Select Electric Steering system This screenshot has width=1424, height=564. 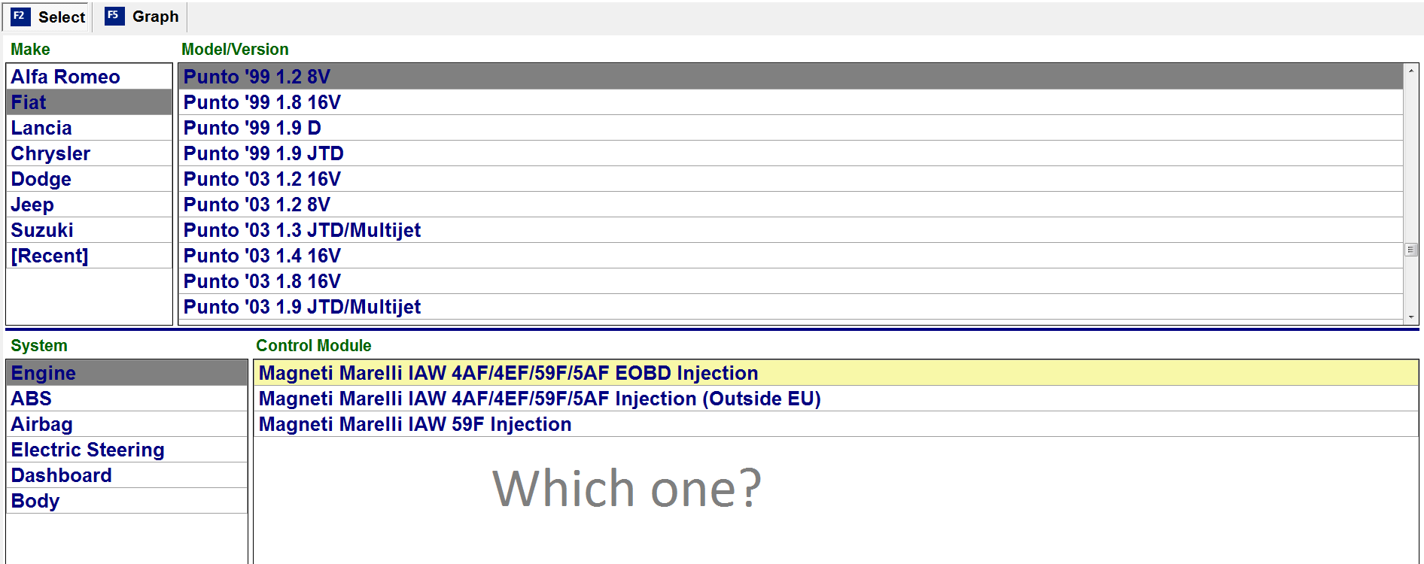[87, 450]
